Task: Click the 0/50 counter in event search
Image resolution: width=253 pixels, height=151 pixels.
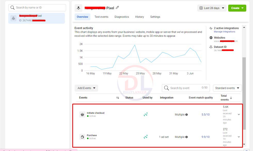Action: click(204, 87)
